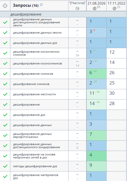Open query дешифрирование космических снимков

click(36, 53)
